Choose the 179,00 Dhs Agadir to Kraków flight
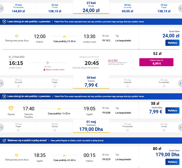The width and height of the screenshot is (182, 168). (x=172, y=162)
